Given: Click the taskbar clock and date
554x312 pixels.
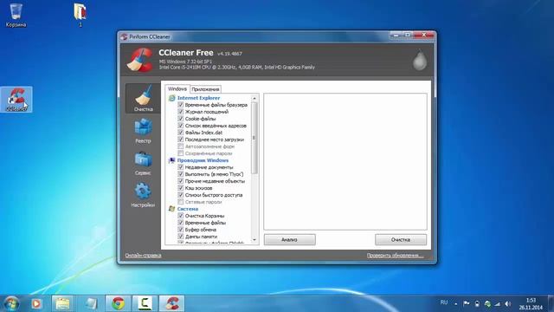Looking at the screenshot, I should 531,304.
